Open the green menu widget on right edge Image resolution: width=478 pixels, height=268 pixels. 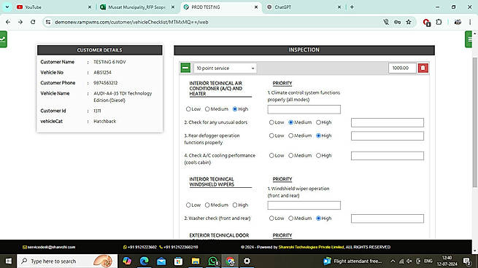click(469, 39)
